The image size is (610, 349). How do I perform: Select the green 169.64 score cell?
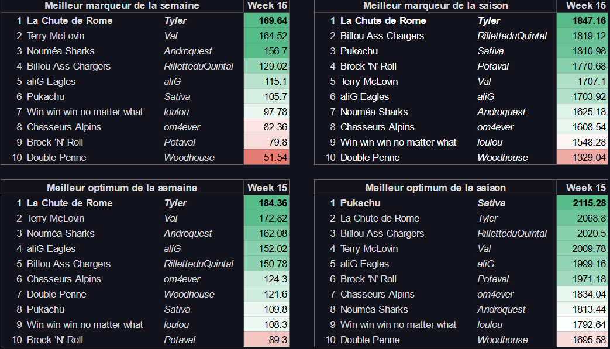[266, 21]
